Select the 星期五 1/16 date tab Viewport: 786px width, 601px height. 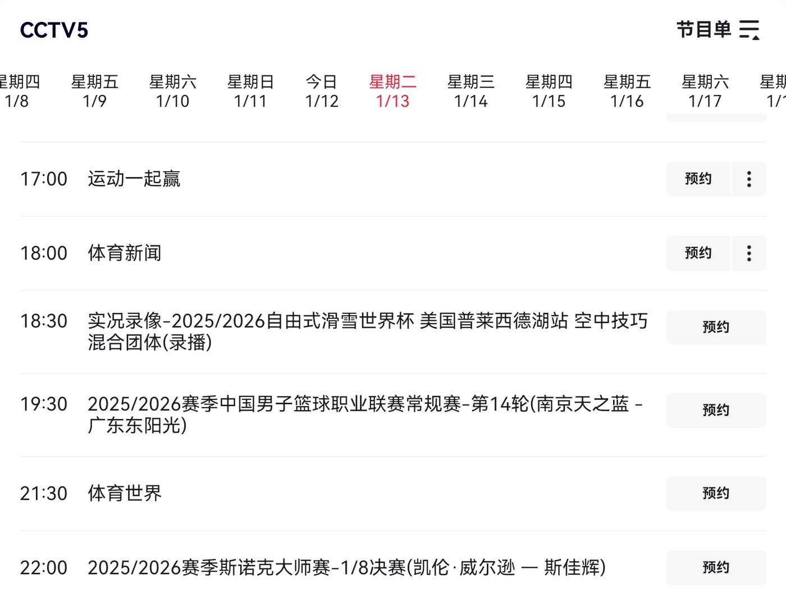point(627,92)
